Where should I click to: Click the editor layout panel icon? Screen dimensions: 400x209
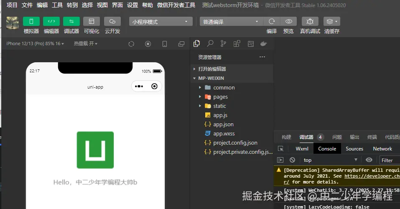[251, 44]
